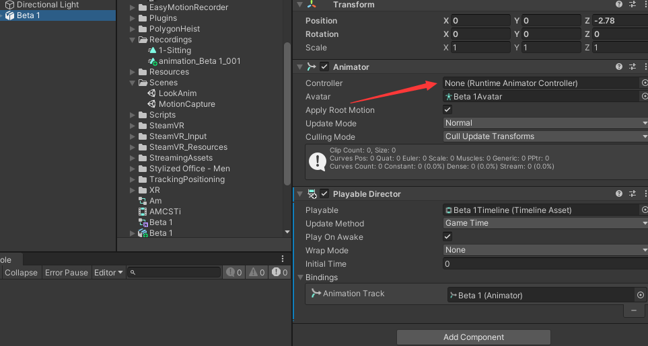Open the Wrap Mode dropdown
Image resolution: width=648 pixels, height=346 pixels.
point(546,250)
